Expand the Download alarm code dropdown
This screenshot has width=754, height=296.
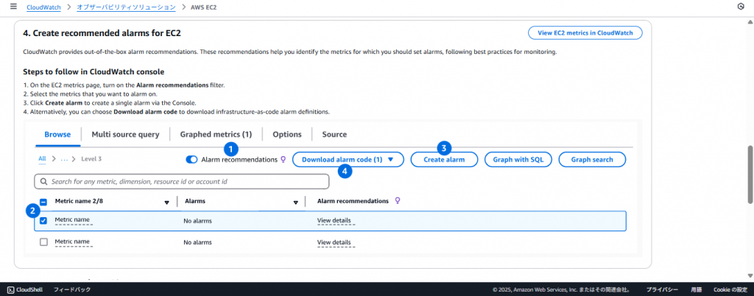pyautogui.click(x=390, y=159)
